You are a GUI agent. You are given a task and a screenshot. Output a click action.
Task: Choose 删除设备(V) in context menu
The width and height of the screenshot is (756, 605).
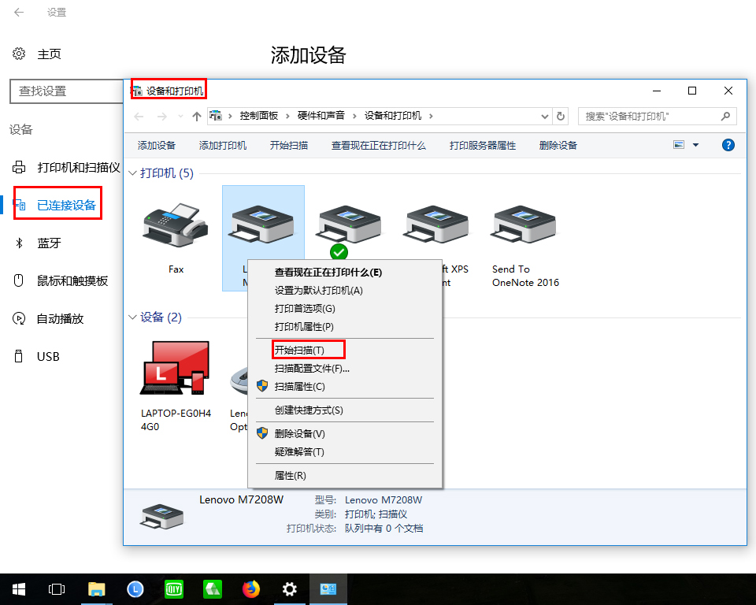point(345,434)
